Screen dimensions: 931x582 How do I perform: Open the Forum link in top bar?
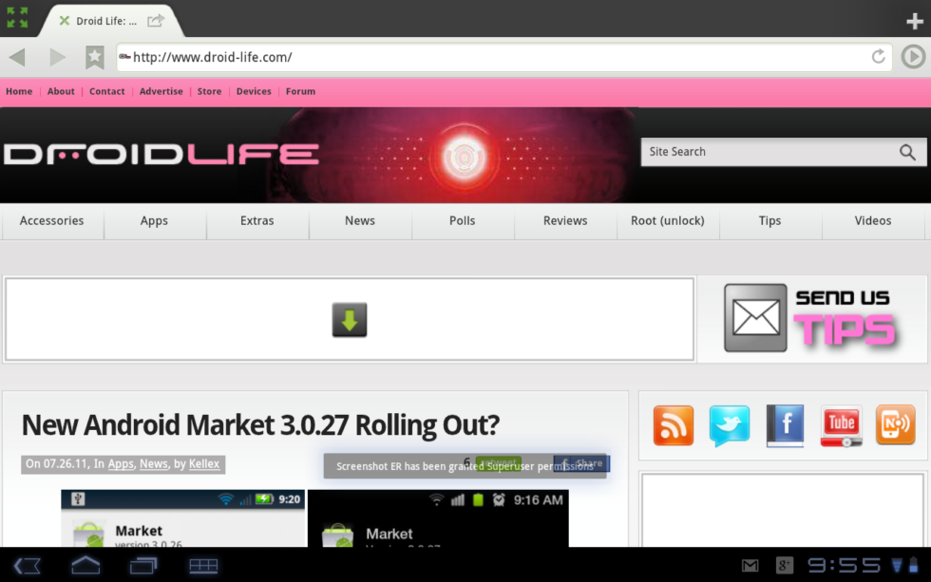[300, 92]
